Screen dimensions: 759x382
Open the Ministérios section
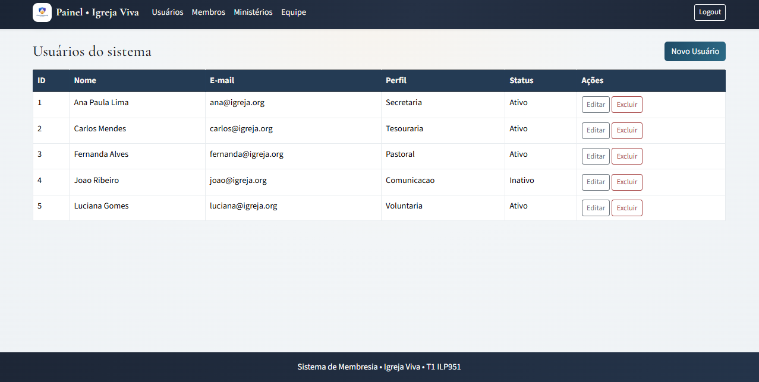[253, 12]
